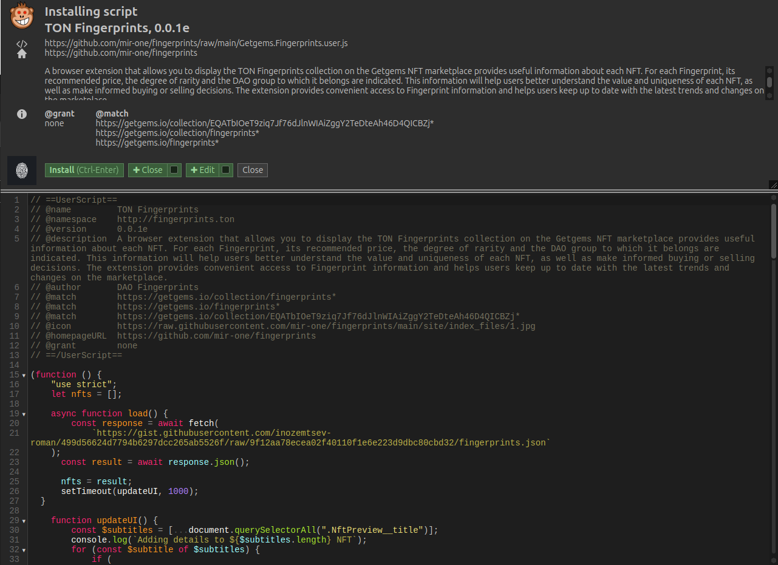Click the source code brackets icon

click(21, 44)
